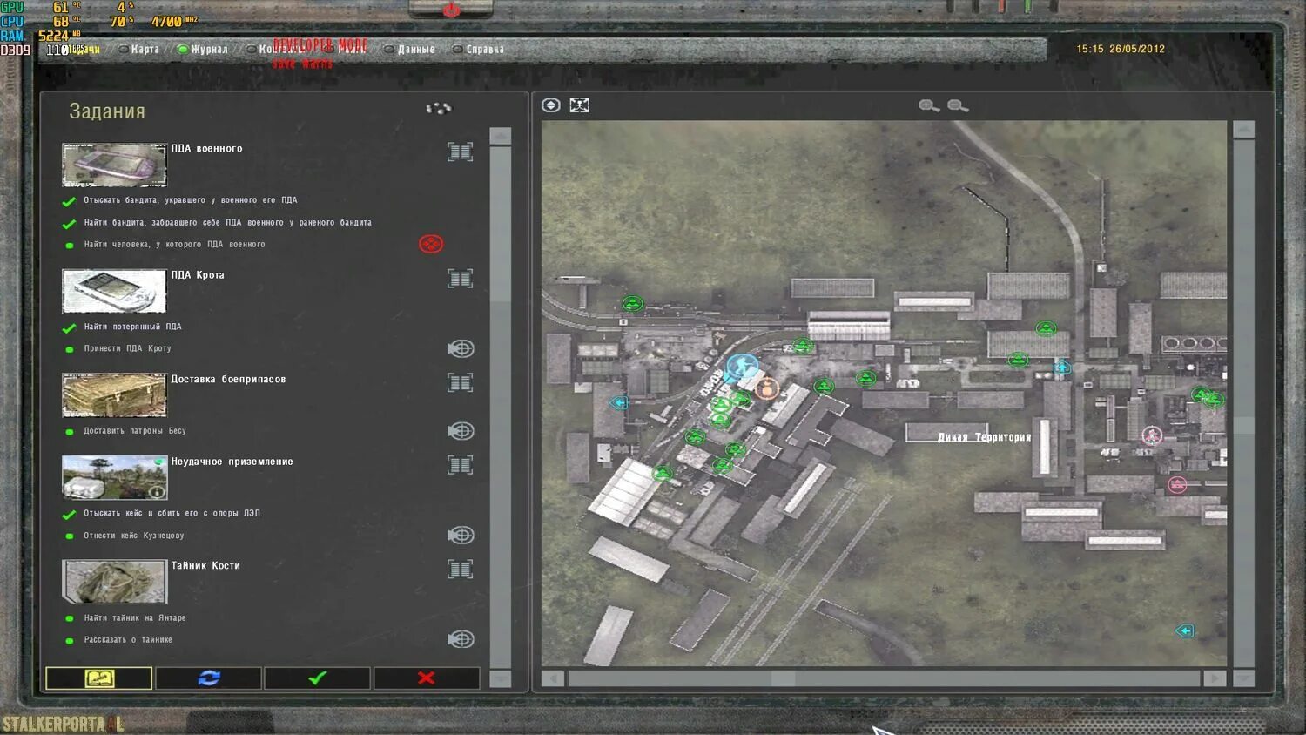Click objective Отыскать кейс и сбить его
Screen dimensions: 1306x735
(172, 514)
